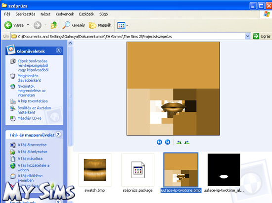The image size is (272, 203).
Task: Click the web publish globe icon
Action: point(12,166)
